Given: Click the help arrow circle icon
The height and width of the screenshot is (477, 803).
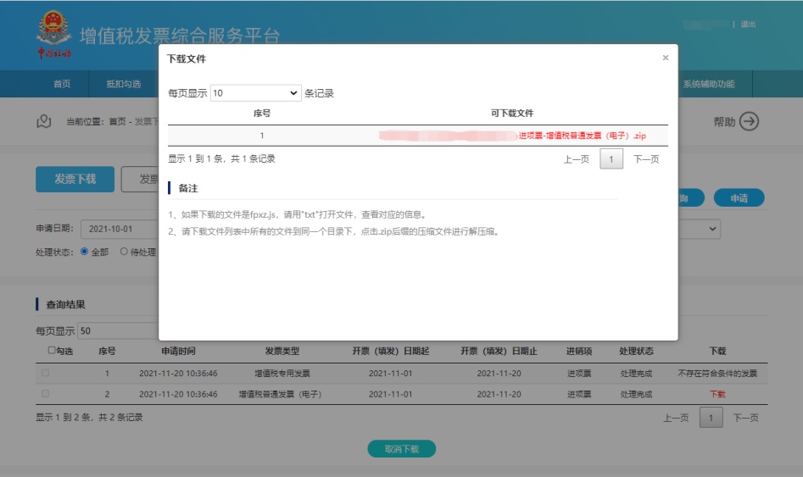Looking at the screenshot, I should tap(749, 121).
